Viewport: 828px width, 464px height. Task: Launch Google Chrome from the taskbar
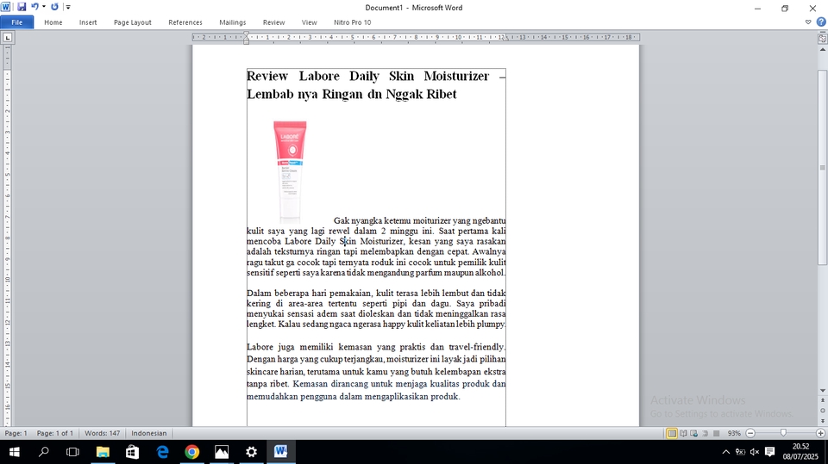tap(191, 452)
